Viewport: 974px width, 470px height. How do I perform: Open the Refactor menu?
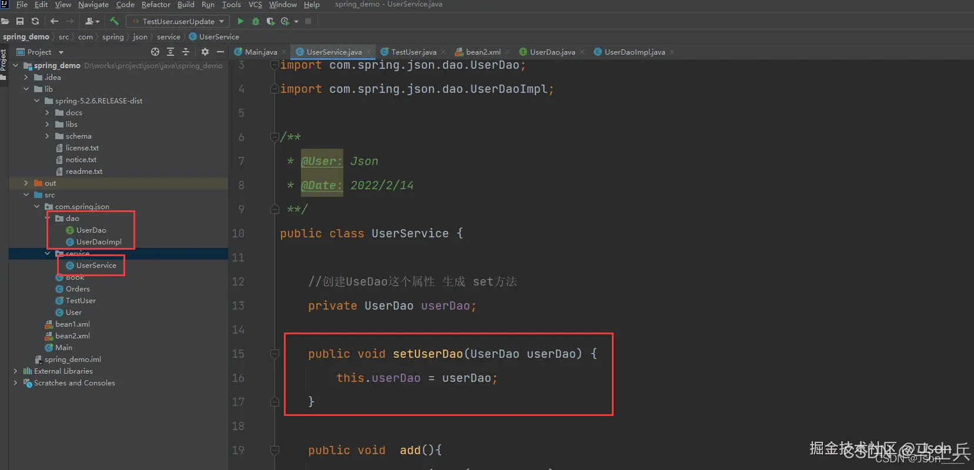coord(156,5)
